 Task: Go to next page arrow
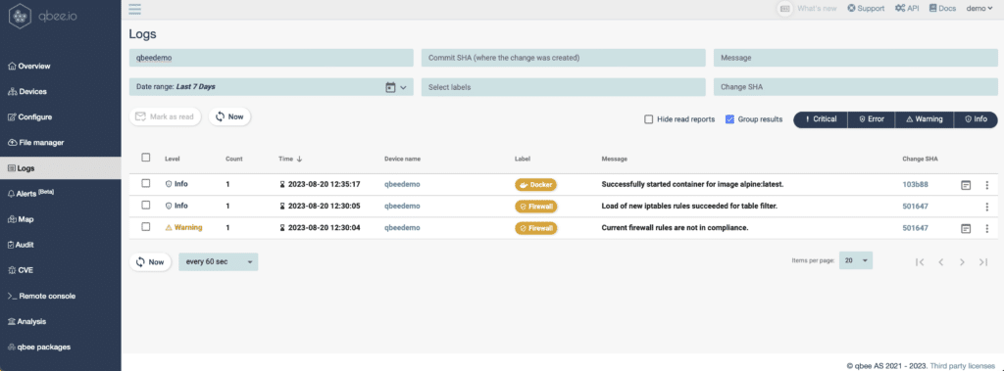(962, 261)
